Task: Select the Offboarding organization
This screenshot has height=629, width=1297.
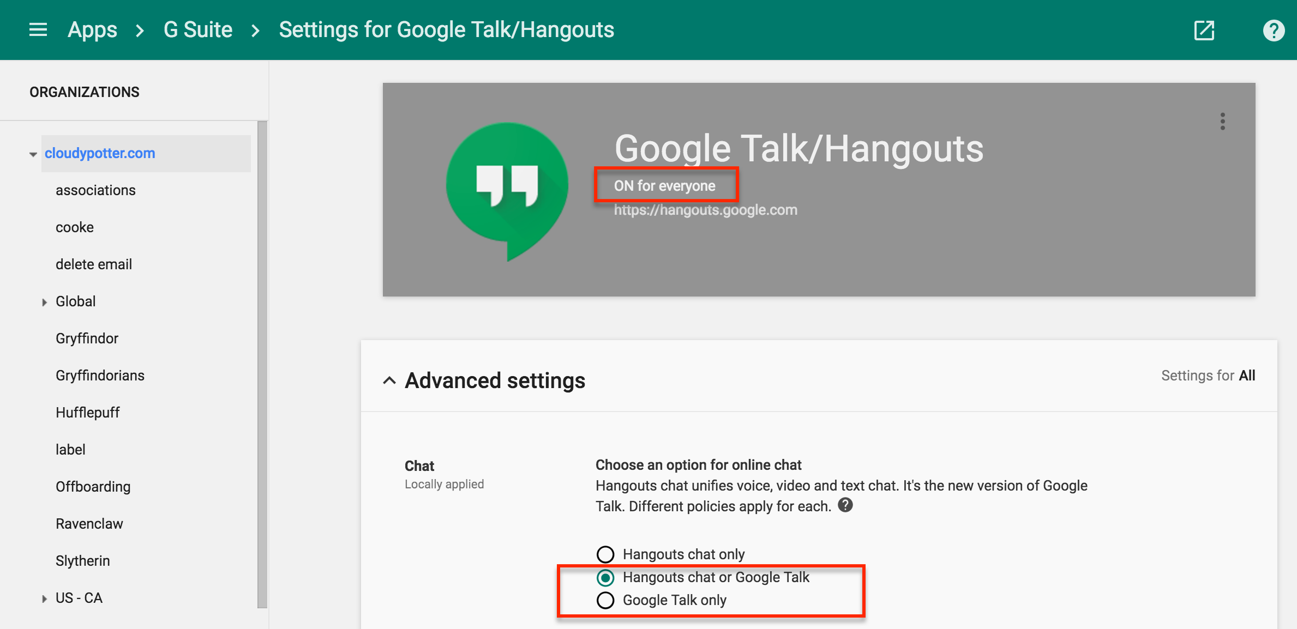Action: point(93,487)
